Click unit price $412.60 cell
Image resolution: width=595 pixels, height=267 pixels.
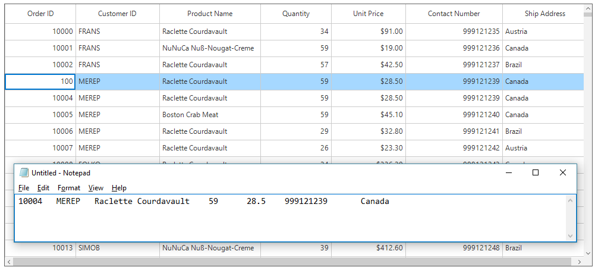368,249
